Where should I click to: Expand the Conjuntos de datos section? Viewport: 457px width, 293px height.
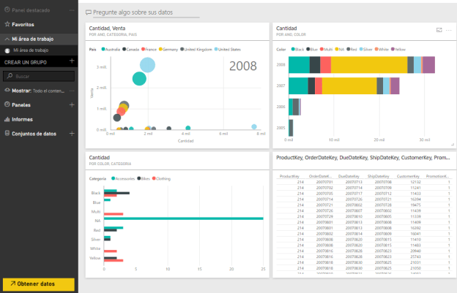tap(7, 134)
